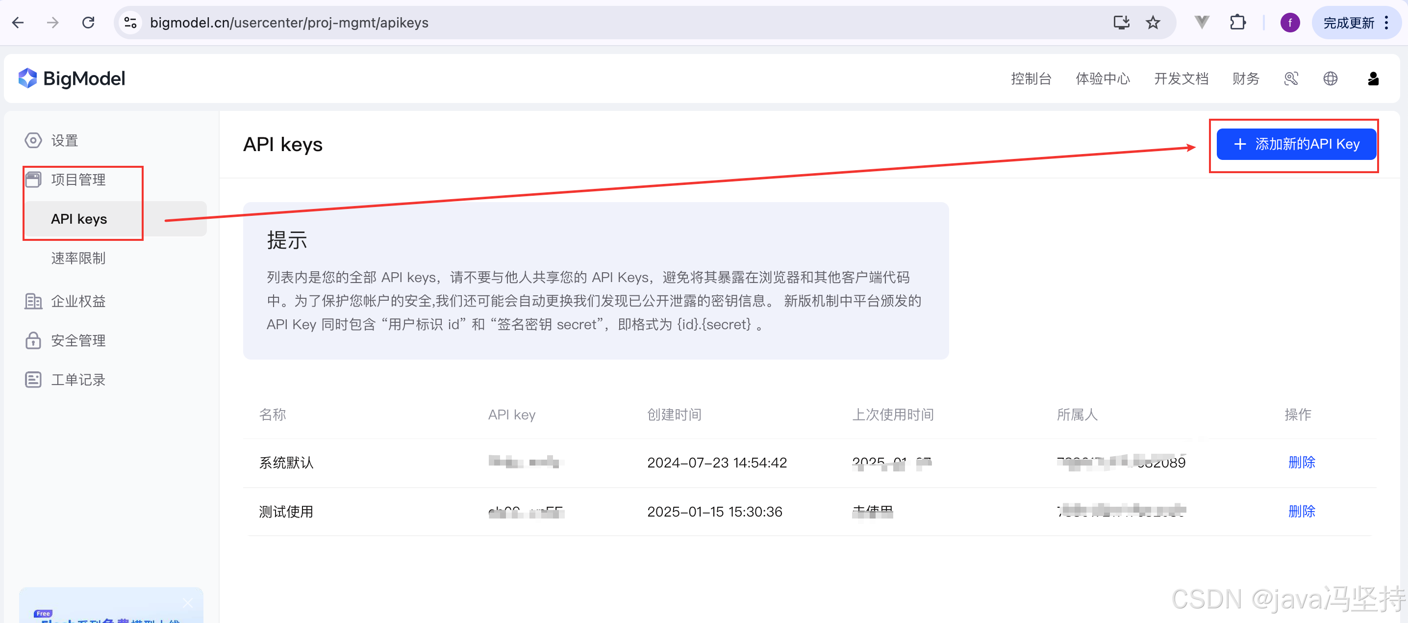
Task: Click the globe language icon
Action: click(1330, 79)
